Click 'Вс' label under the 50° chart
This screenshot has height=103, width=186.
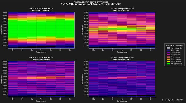click(x=150, y=99)
